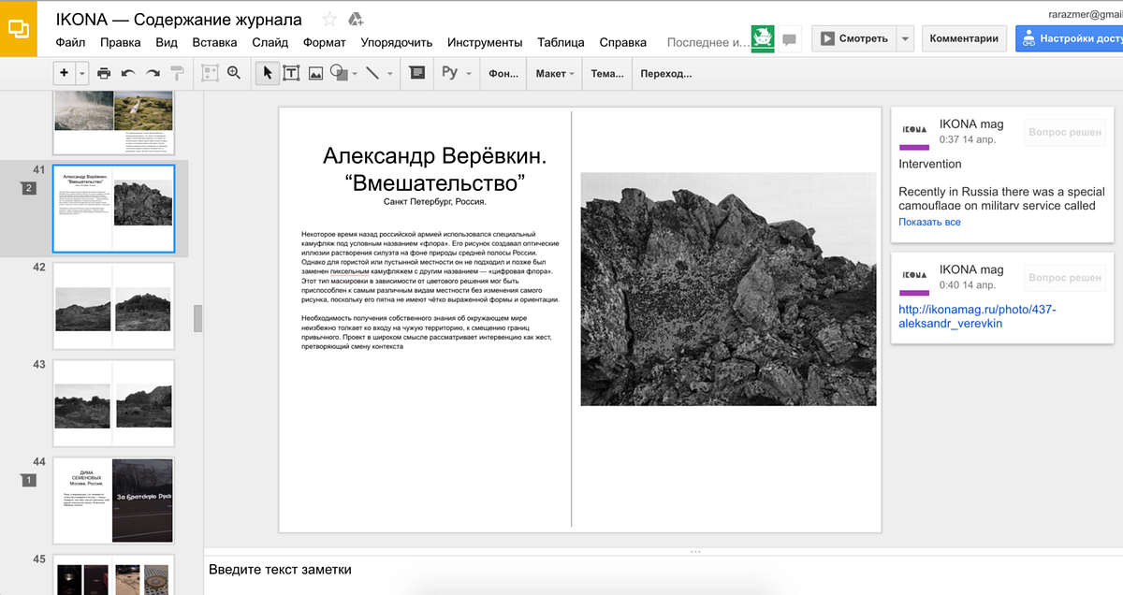Screen dimensions: 1123x595
Task: Insert a text box
Action: tap(291, 72)
